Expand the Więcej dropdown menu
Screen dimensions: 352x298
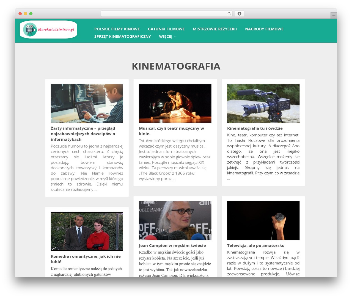click(x=167, y=37)
